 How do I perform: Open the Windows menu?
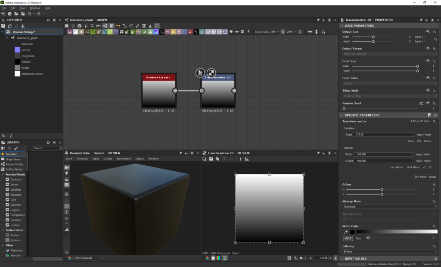pyautogui.click(x=35, y=8)
